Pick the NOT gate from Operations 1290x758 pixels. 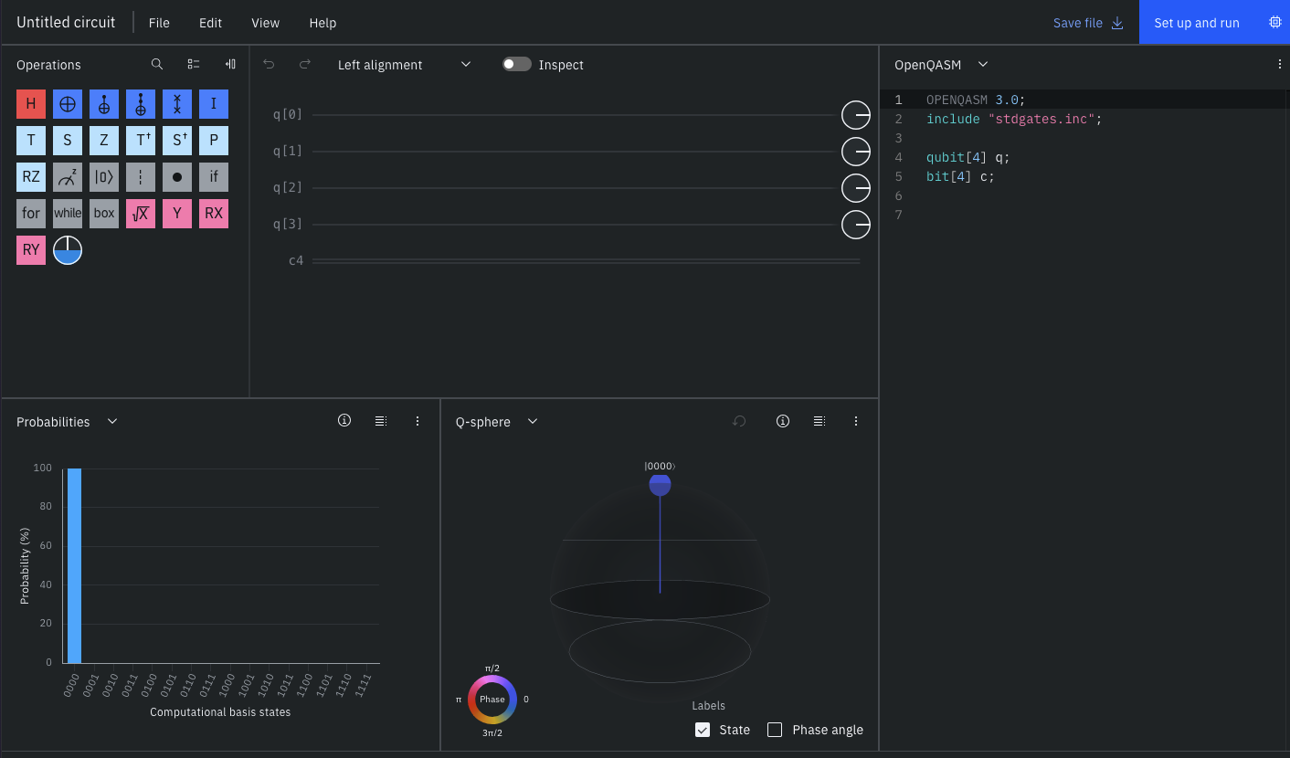(x=68, y=104)
